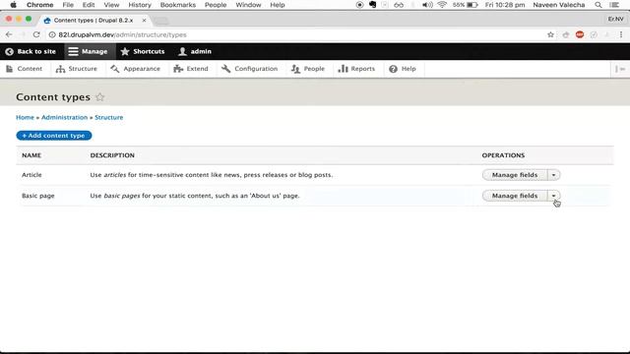Open Chrome History menu
Image resolution: width=630 pixels, height=354 pixels.
tap(140, 5)
